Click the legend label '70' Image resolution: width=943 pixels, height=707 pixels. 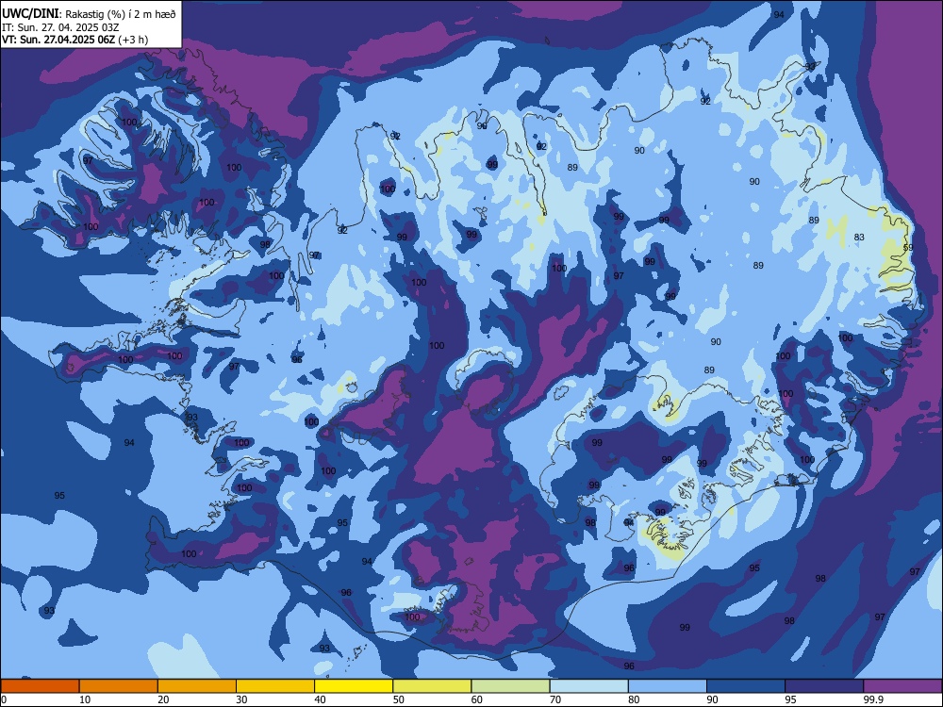tap(555, 699)
